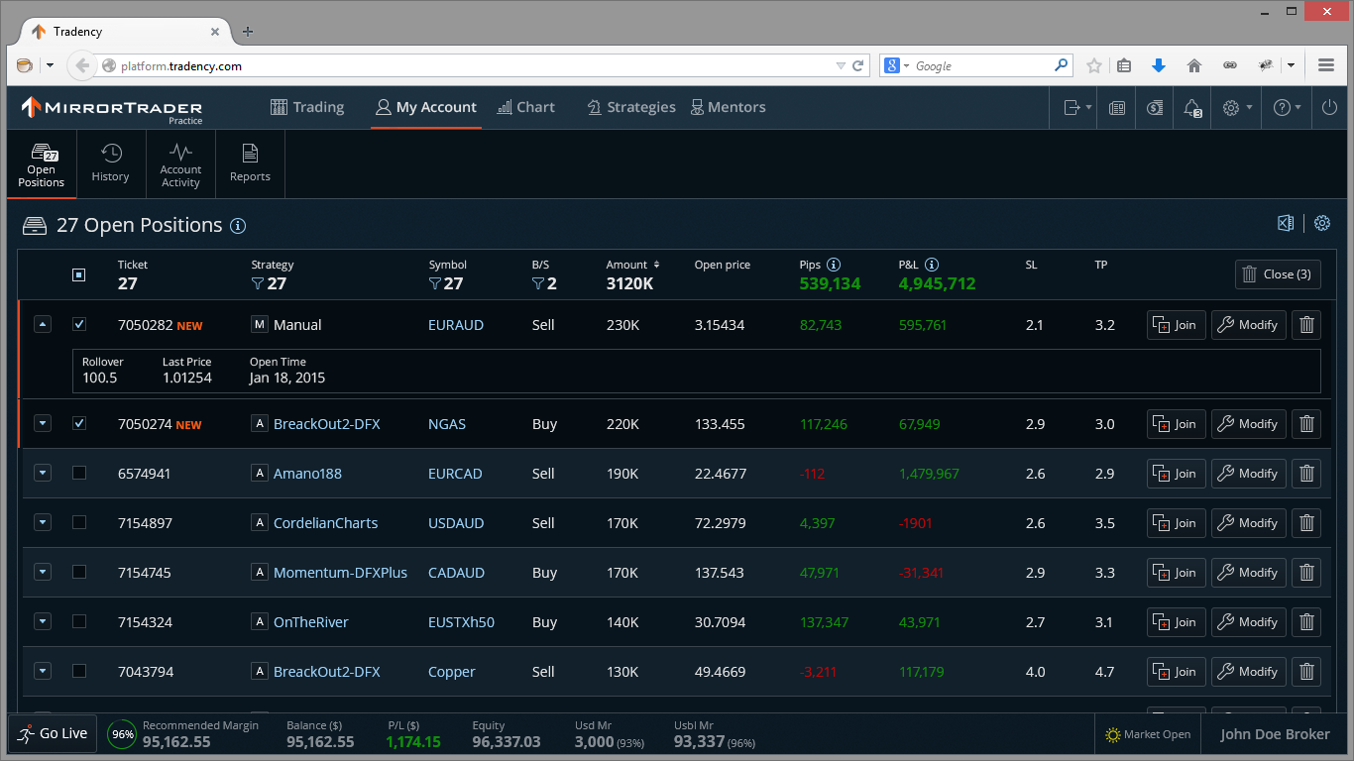This screenshot has height=761, width=1354.
Task: Check position 6574941 checkbox
Action: pyautogui.click(x=79, y=473)
